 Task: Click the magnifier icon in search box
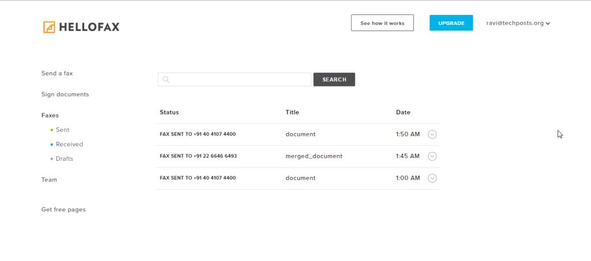click(166, 80)
